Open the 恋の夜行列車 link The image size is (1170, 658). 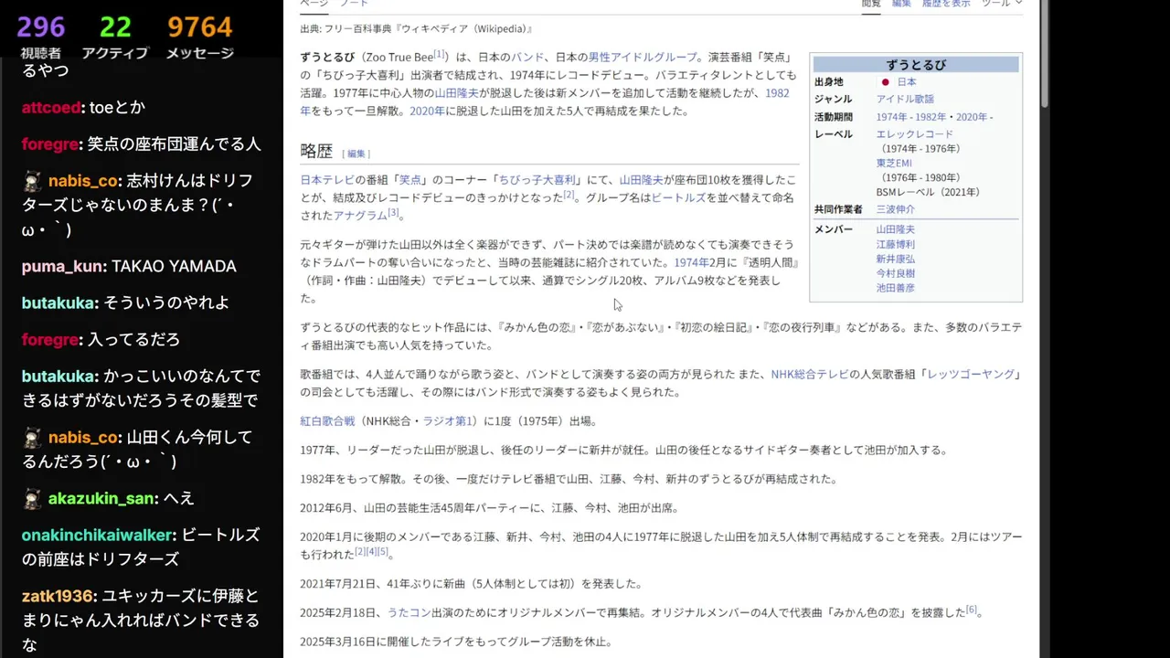click(x=800, y=327)
